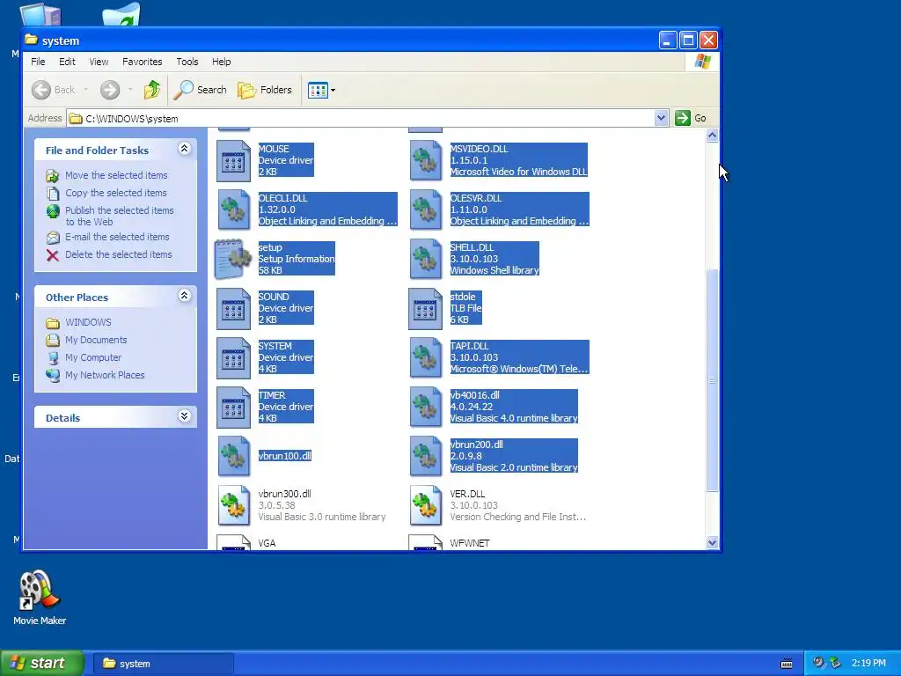Open the View menu
This screenshot has width=901, height=676.
pyautogui.click(x=99, y=62)
